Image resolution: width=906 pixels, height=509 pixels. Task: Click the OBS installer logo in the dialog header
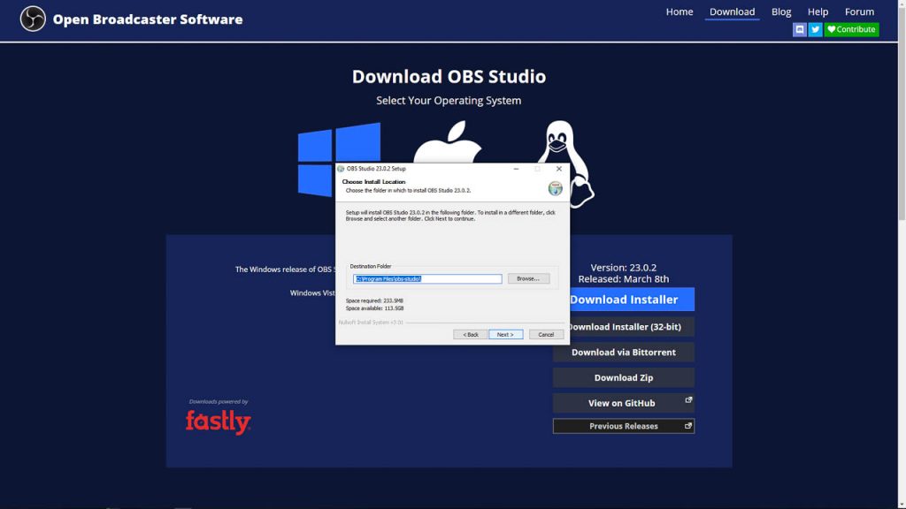(555, 188)
